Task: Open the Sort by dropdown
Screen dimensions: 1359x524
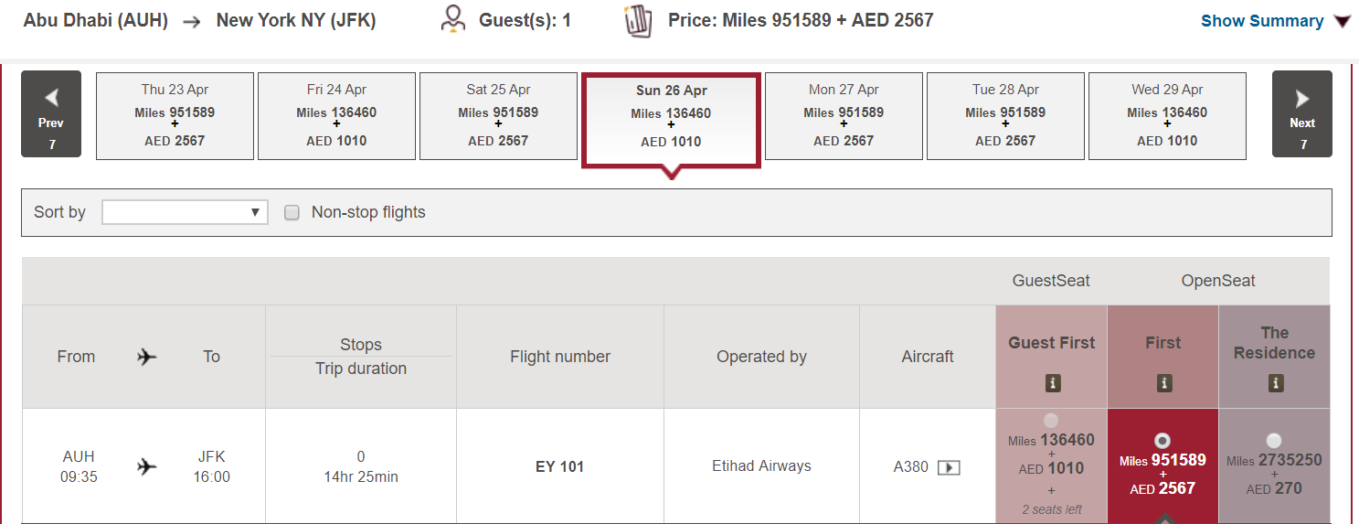Action: (185, 212)
